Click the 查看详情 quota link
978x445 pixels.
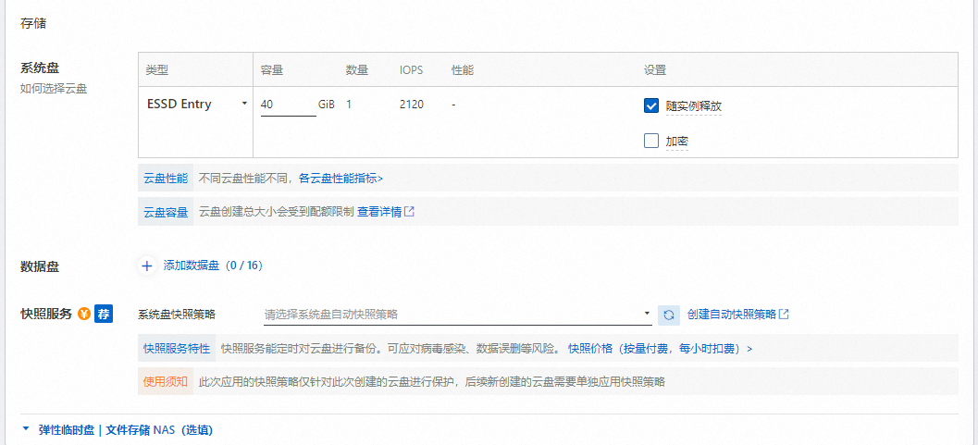point(379,211)
